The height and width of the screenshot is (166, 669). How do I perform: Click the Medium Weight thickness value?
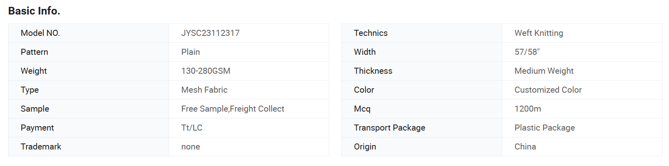[x=544, y=71]
